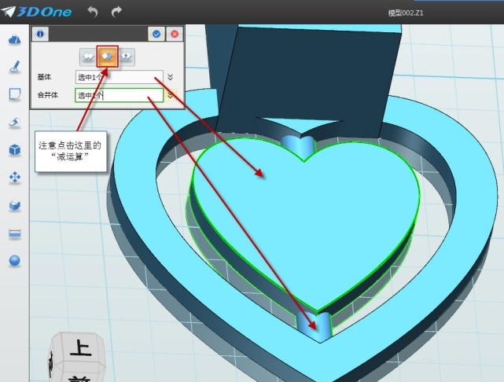This screenshot has width=504, height=382.
Task: Open the feature modeling cube tool
Action: 14,149
